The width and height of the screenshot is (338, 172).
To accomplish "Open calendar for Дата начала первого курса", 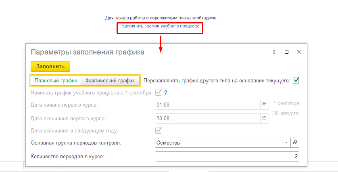I will click(x=265, y=105).
